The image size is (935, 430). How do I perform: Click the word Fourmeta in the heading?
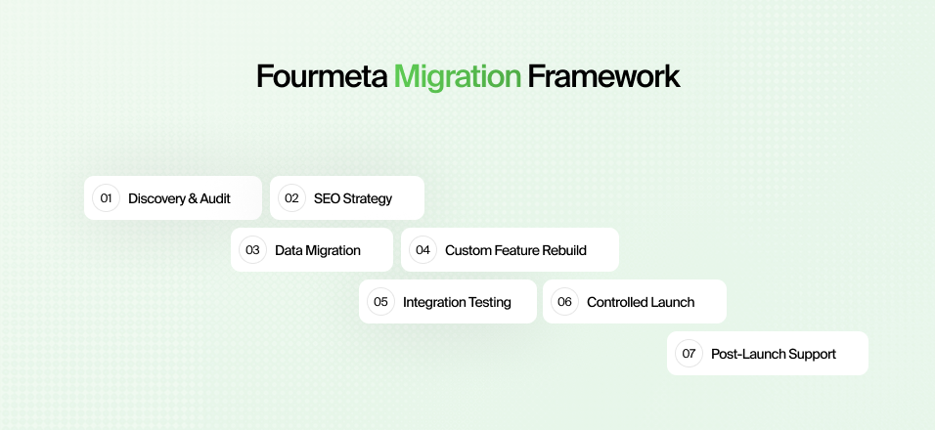(322, 76)
